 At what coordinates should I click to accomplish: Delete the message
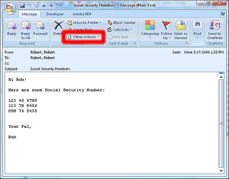(58, 28)
